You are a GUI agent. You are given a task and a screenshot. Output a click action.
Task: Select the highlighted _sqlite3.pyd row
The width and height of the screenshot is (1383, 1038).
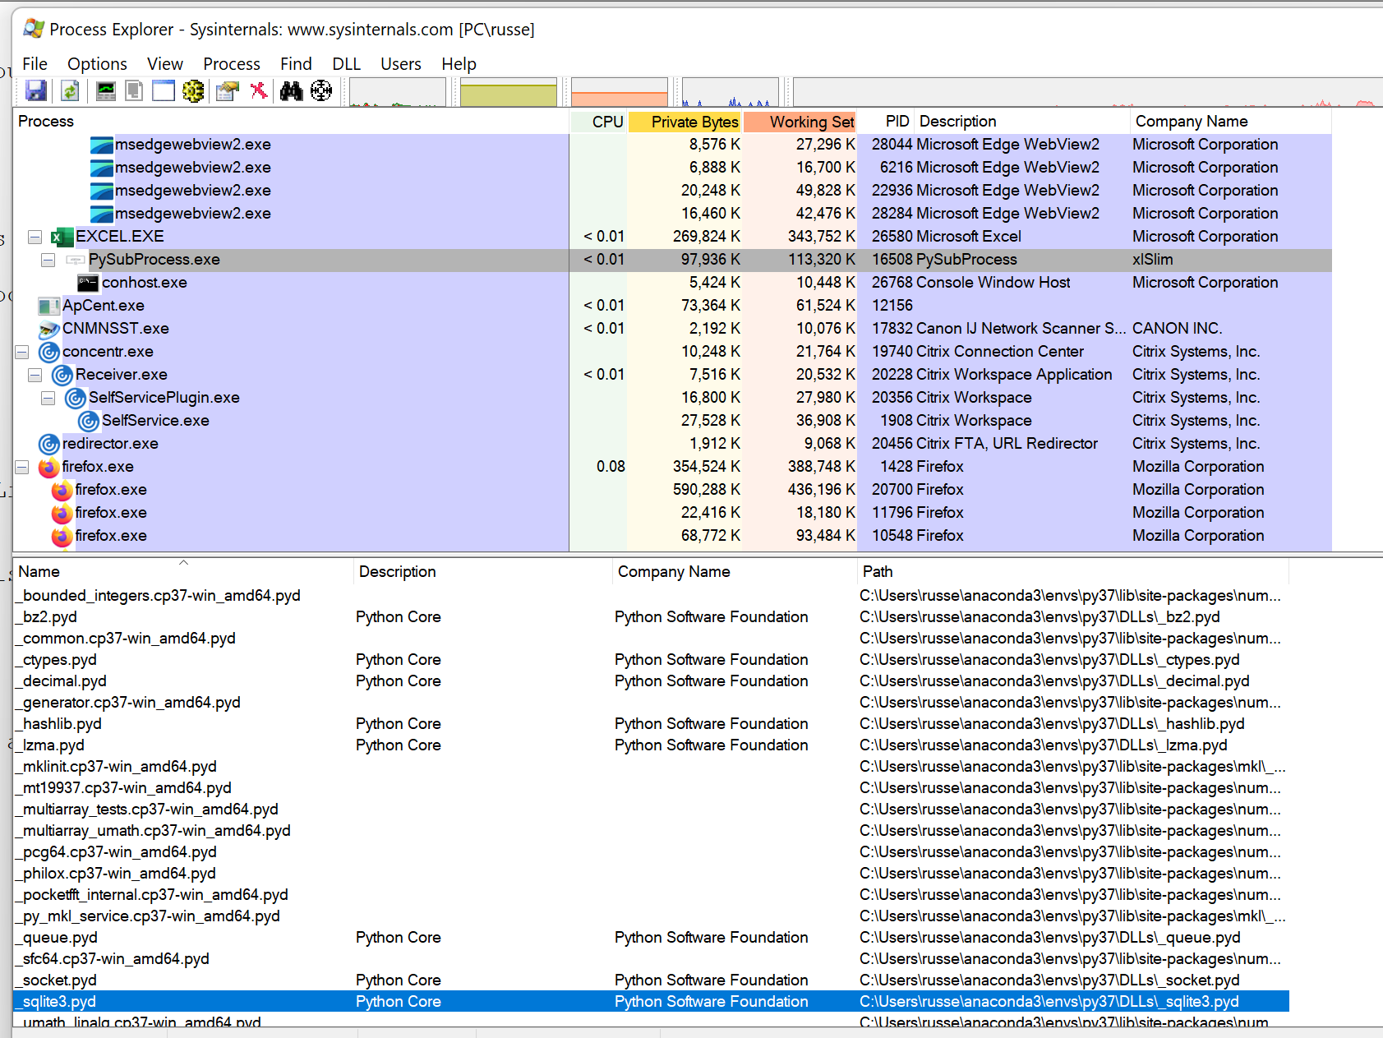click(x=651, y=1002)
